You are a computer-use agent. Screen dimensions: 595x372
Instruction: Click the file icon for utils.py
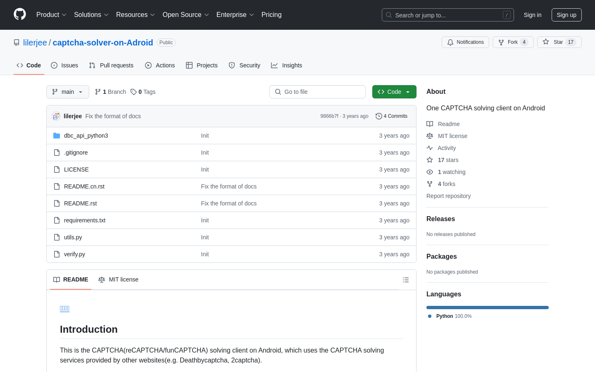click(x=57, y=237)
